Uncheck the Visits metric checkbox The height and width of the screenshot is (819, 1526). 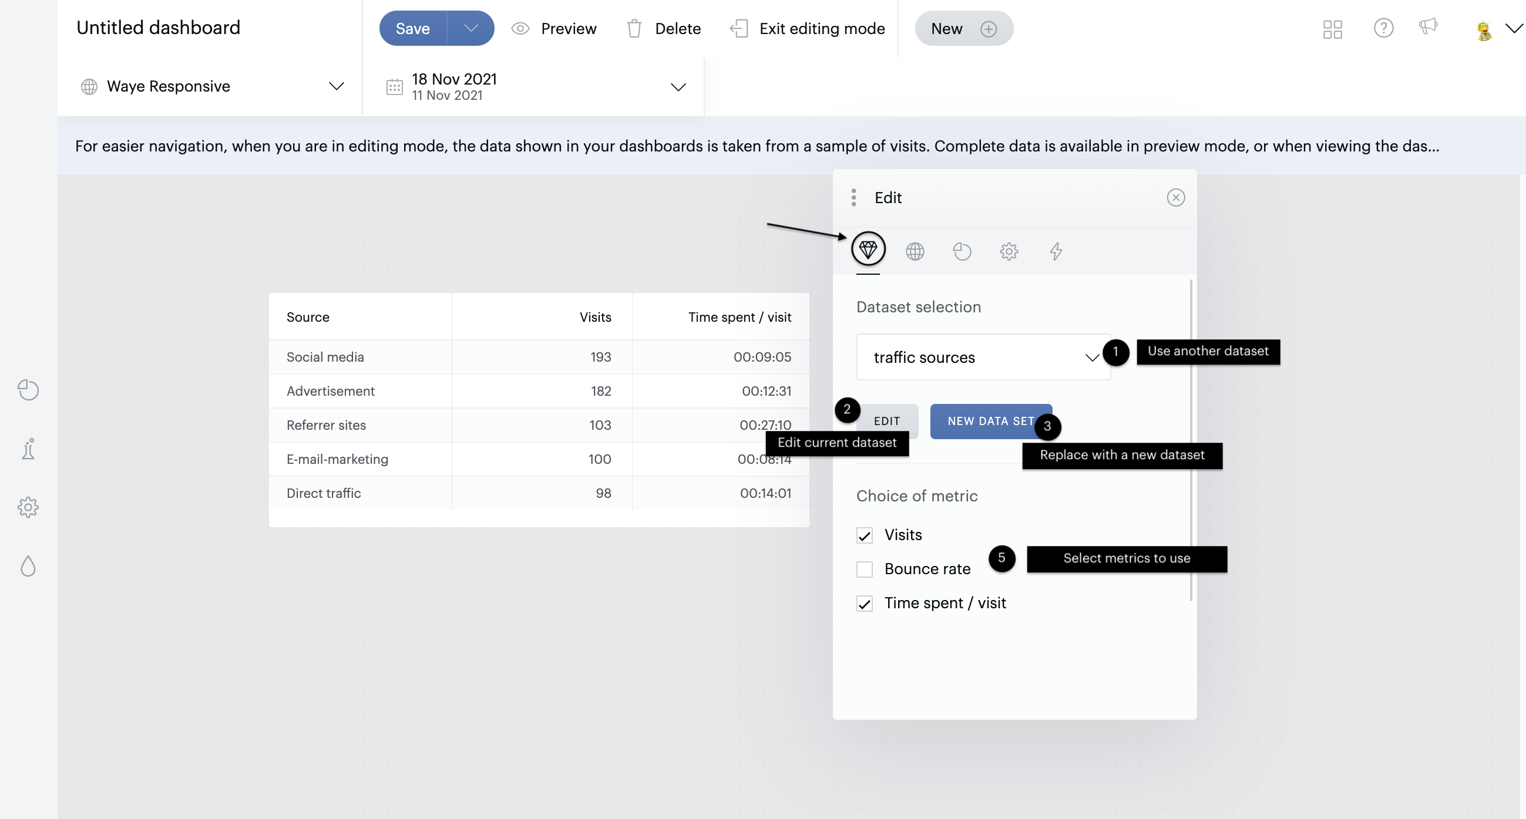coord(864,535)
